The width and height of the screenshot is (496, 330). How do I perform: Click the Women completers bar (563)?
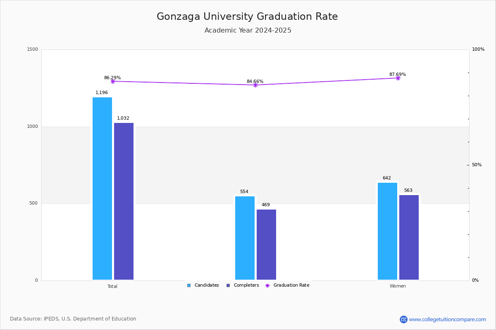pos(409,237)
